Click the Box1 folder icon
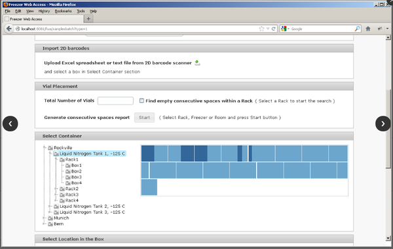This screenshot has width=393, height=249. (x=68, y=165)
